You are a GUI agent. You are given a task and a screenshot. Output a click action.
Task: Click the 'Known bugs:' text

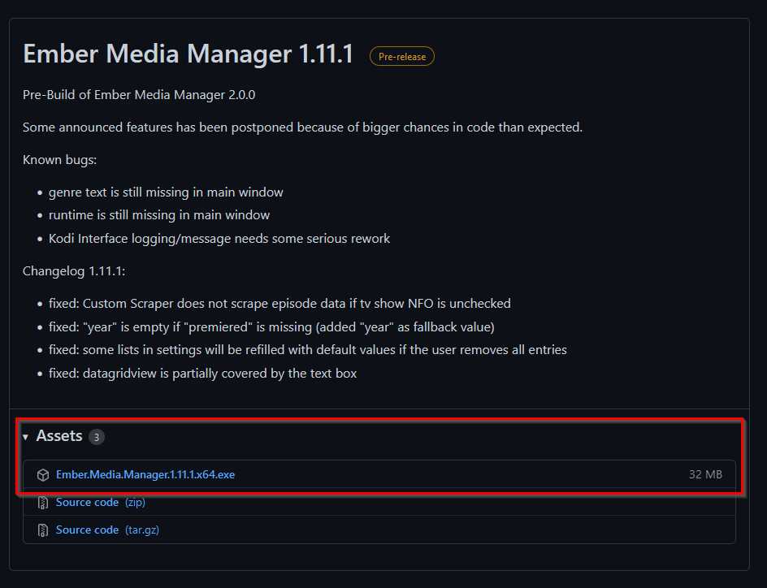[59, 160]
